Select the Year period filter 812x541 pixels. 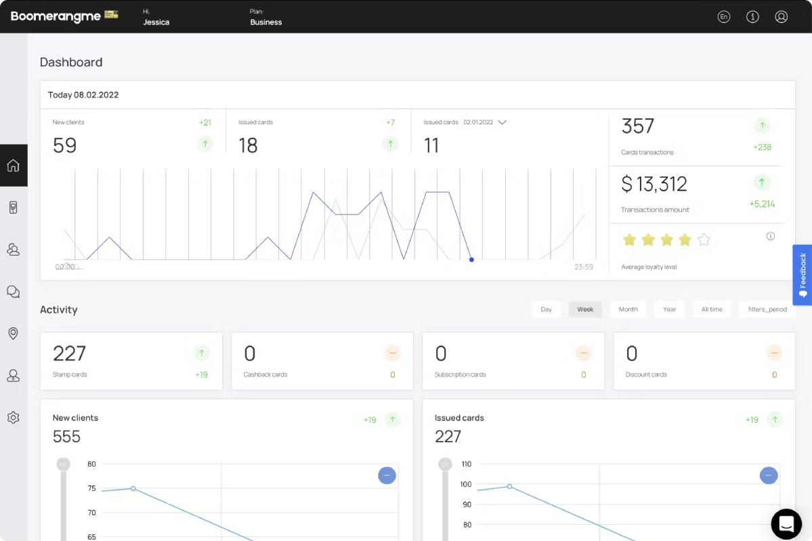[x=670, y=309]
